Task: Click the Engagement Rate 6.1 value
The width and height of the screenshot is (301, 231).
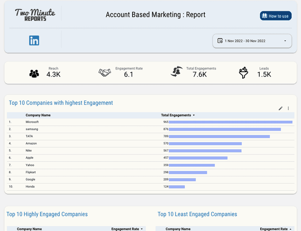Action: tap(128, 74)
